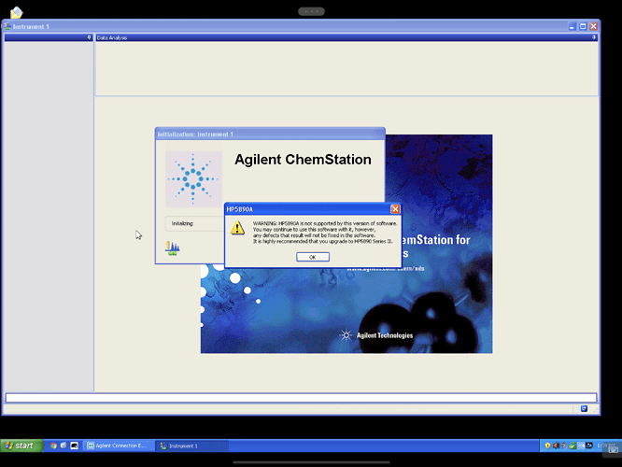Open the Windows Start menu

(x=21, y=446)
